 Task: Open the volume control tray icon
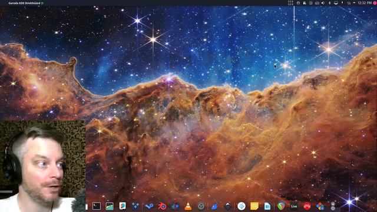click(323, 3)
